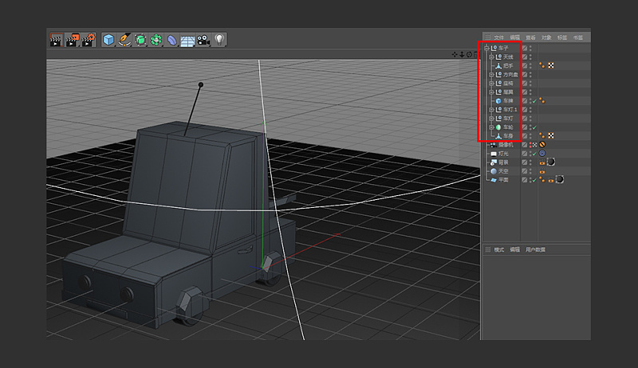Click the attribute manager grip icon

[488, 249]
